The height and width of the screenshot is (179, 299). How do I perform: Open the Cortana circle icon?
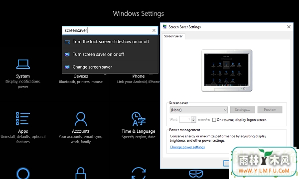coord(23,173)
